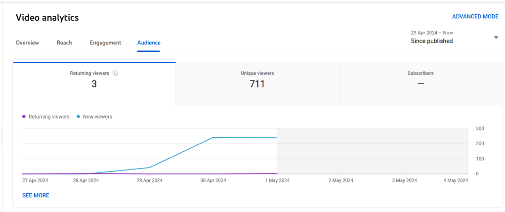Click the purple Returning viewers legend dot
Screen dimensions: 505x212
pos(24,117)
